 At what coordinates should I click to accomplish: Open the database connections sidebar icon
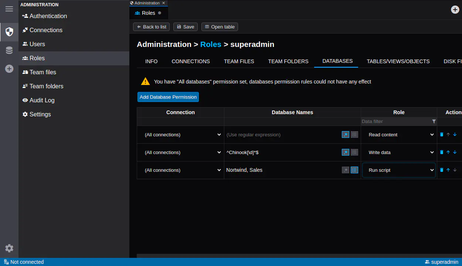tap(9, 50)
